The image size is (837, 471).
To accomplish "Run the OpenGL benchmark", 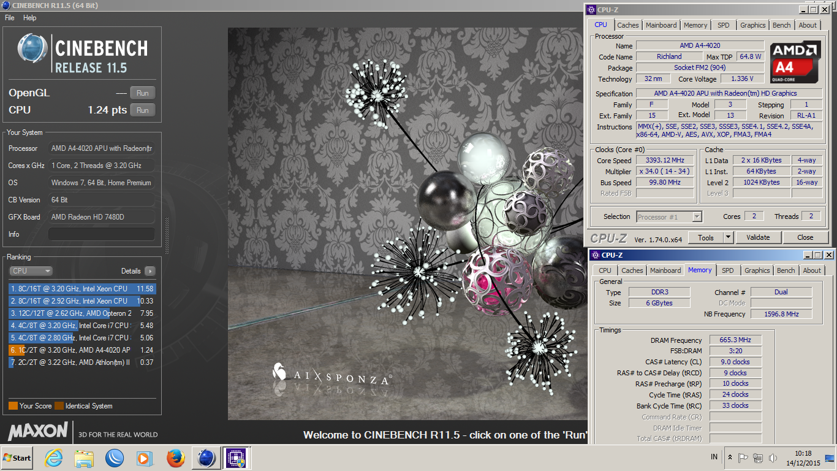I will 143,93.
